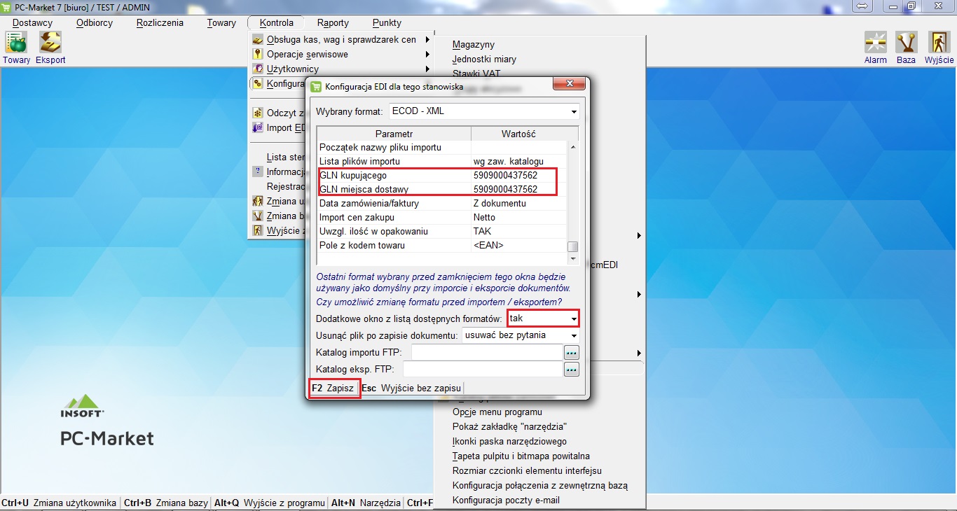Open the Towary toolbar icon
The width and height of the screenshot is (957, 511).
(x=16, y=43)
